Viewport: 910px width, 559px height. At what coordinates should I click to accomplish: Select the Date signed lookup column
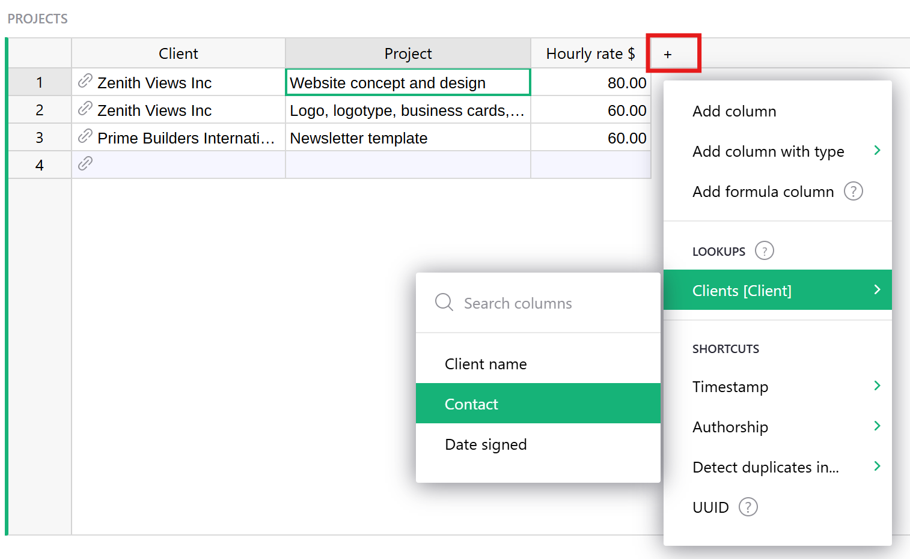[486, 444]
